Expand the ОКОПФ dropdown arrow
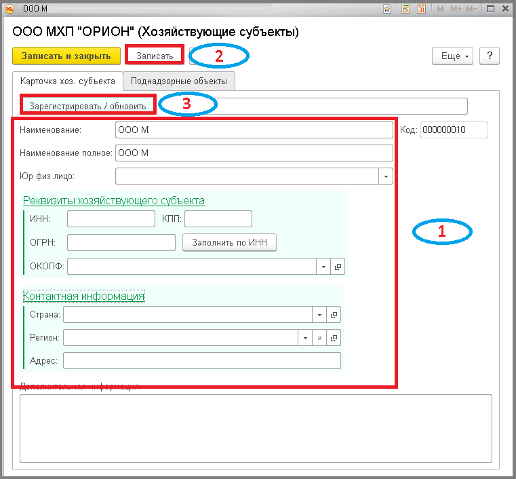The height and width of the screenshot is (479, 516). tap(323, 267)
